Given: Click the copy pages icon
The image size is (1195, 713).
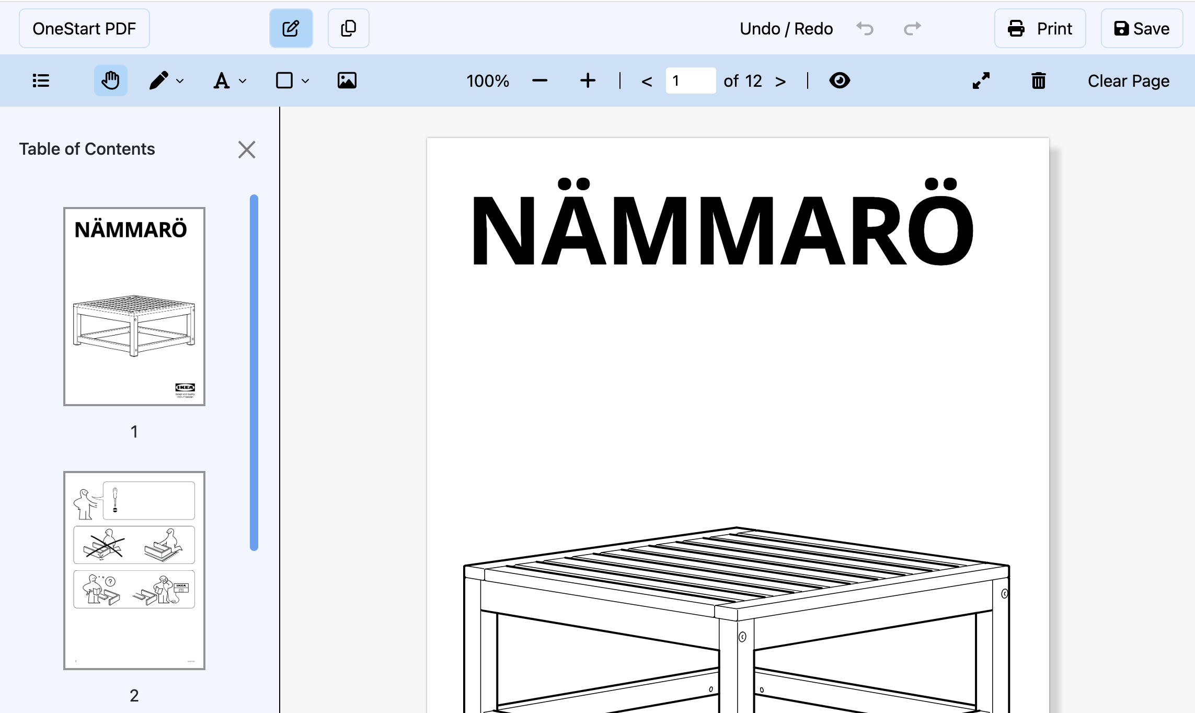Looking at the screenshot, I should [x=348, y=28].
